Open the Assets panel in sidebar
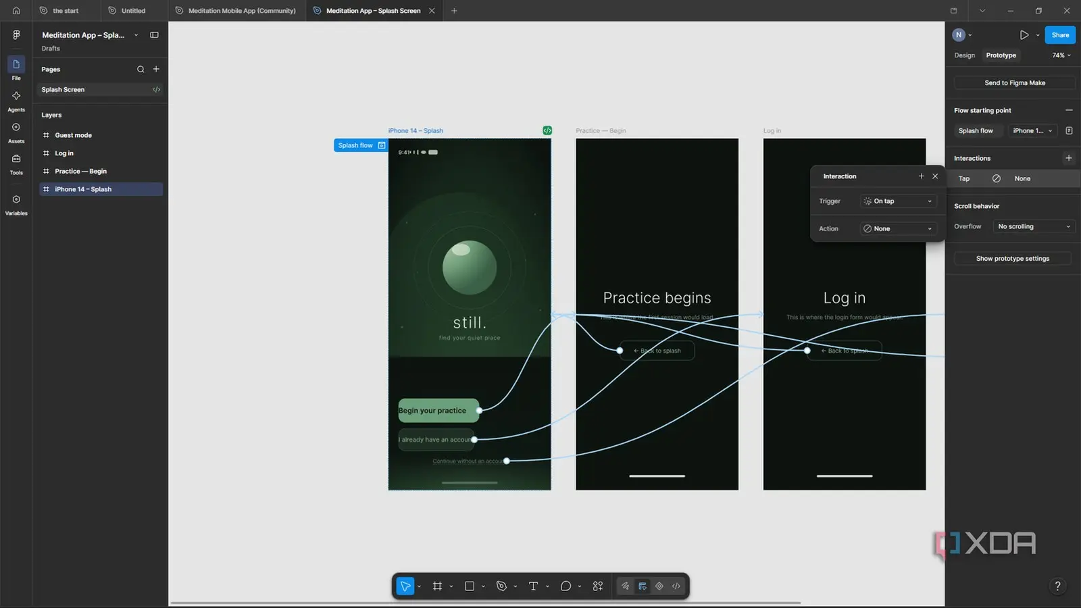 click(x=16, y=132)
